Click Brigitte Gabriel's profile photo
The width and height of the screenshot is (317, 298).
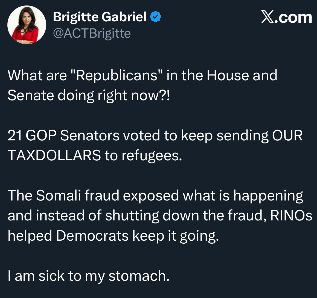pyautogui.click(x=27, y=25)
